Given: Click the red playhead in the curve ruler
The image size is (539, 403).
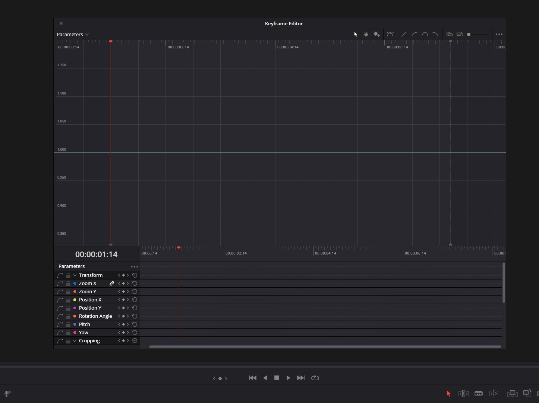Looking at the screenshot, I should 111,41.
